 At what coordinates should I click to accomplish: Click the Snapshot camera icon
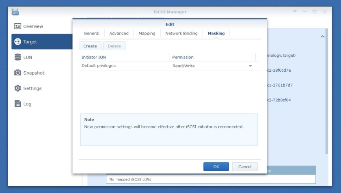[x=17, y=73]
